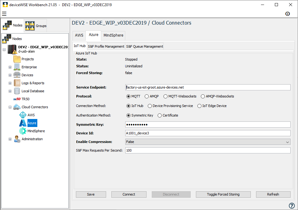
Task: Open the S&F Profile Management tab
Action: (106, 46)
